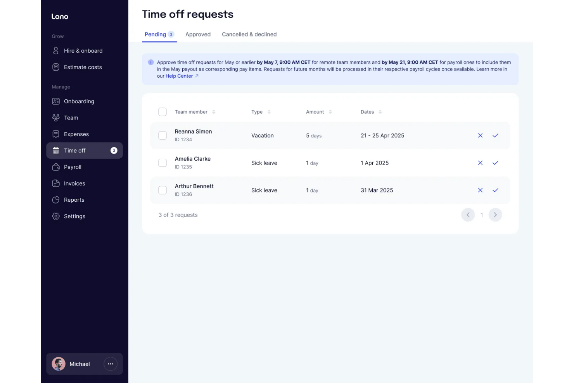
Task: Click the Estimate costs calculator icon
Action: tap(56, 67)
